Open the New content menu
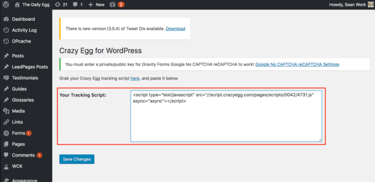The image size is (375, 182). pyautogui.click(x=96, y=4)
